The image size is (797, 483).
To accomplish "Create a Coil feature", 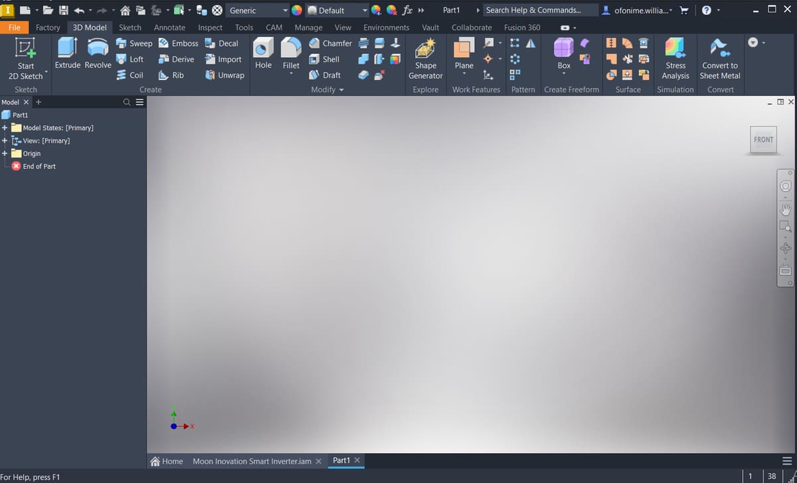I will tap(130, 75).
